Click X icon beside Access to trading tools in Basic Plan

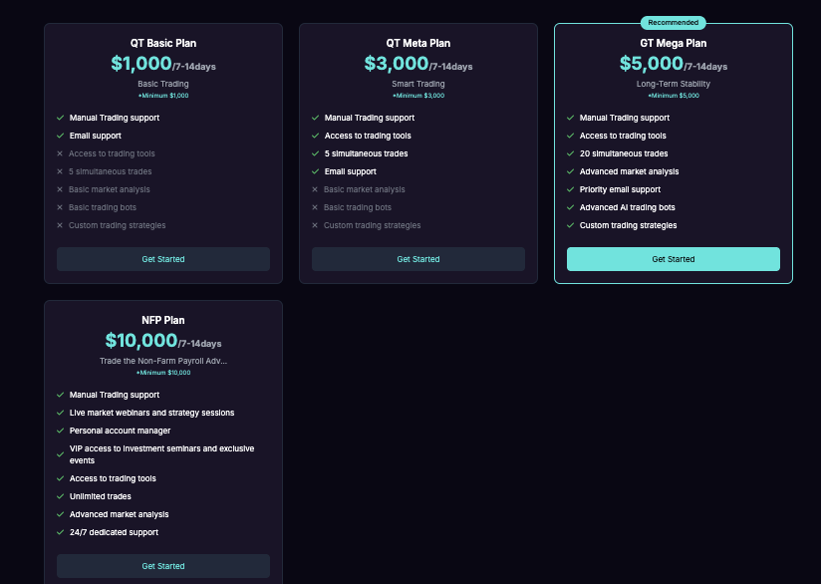coord(60,153)
